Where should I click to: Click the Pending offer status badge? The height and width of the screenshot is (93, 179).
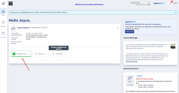14,39
